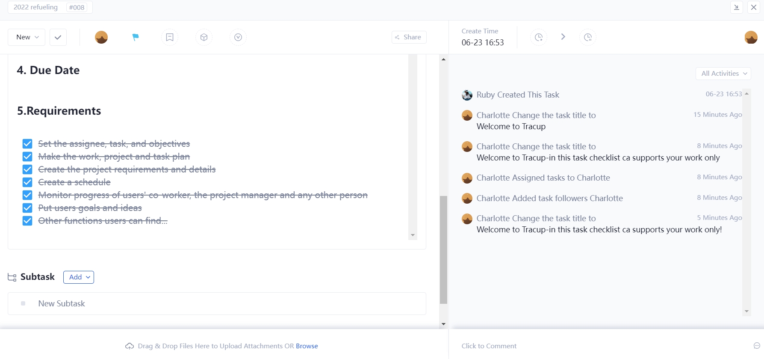Uncheck 'Set the assignee, task, and objectives'
Viewport: 764px width, 359px height.
point(27,144)
